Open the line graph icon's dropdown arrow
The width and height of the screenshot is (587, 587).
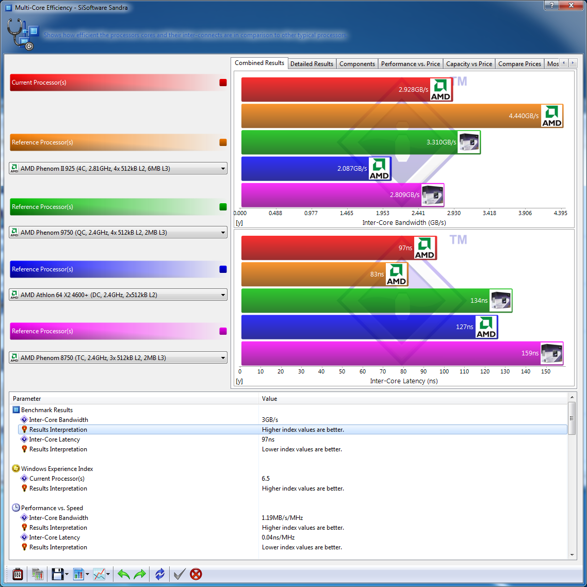108,574
